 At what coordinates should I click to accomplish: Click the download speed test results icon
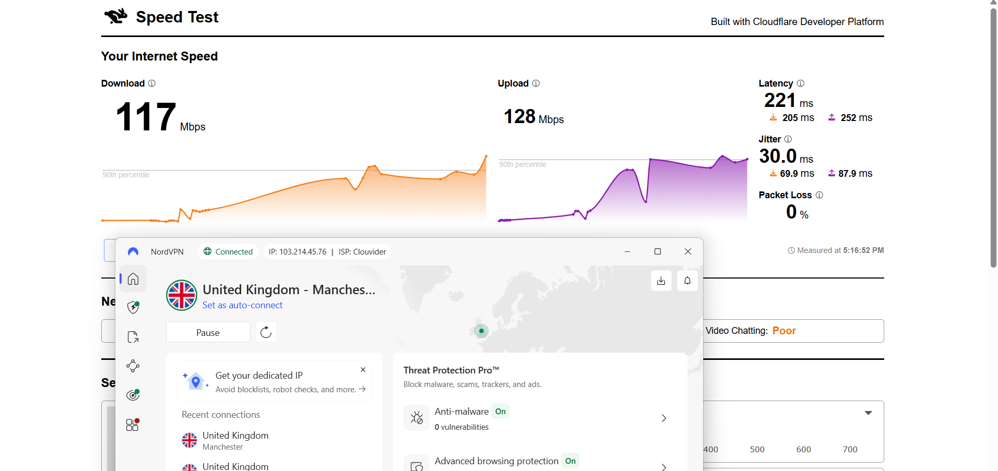point(661,281)
